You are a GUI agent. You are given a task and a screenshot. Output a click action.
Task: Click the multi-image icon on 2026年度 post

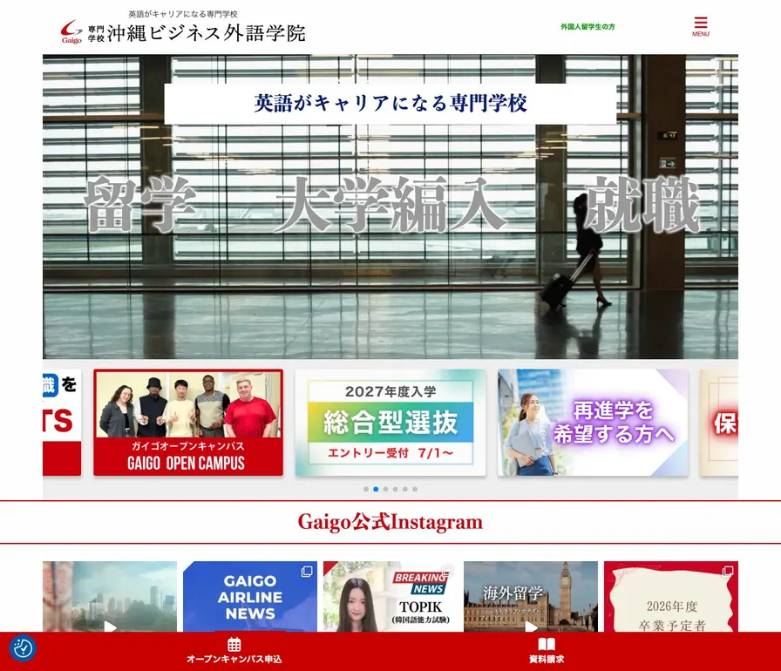(728, 571)
